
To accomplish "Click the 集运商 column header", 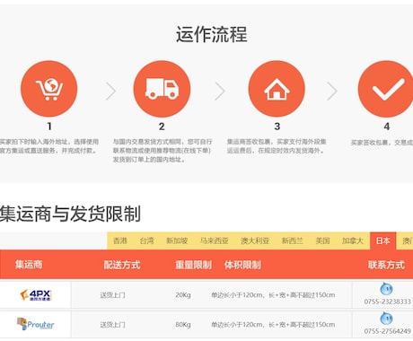I will tap(29, 265).
